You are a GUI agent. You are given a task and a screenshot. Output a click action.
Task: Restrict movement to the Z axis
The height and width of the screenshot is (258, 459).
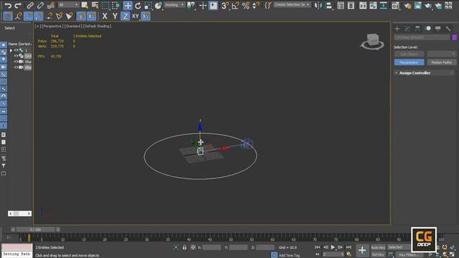click(126, 16)
